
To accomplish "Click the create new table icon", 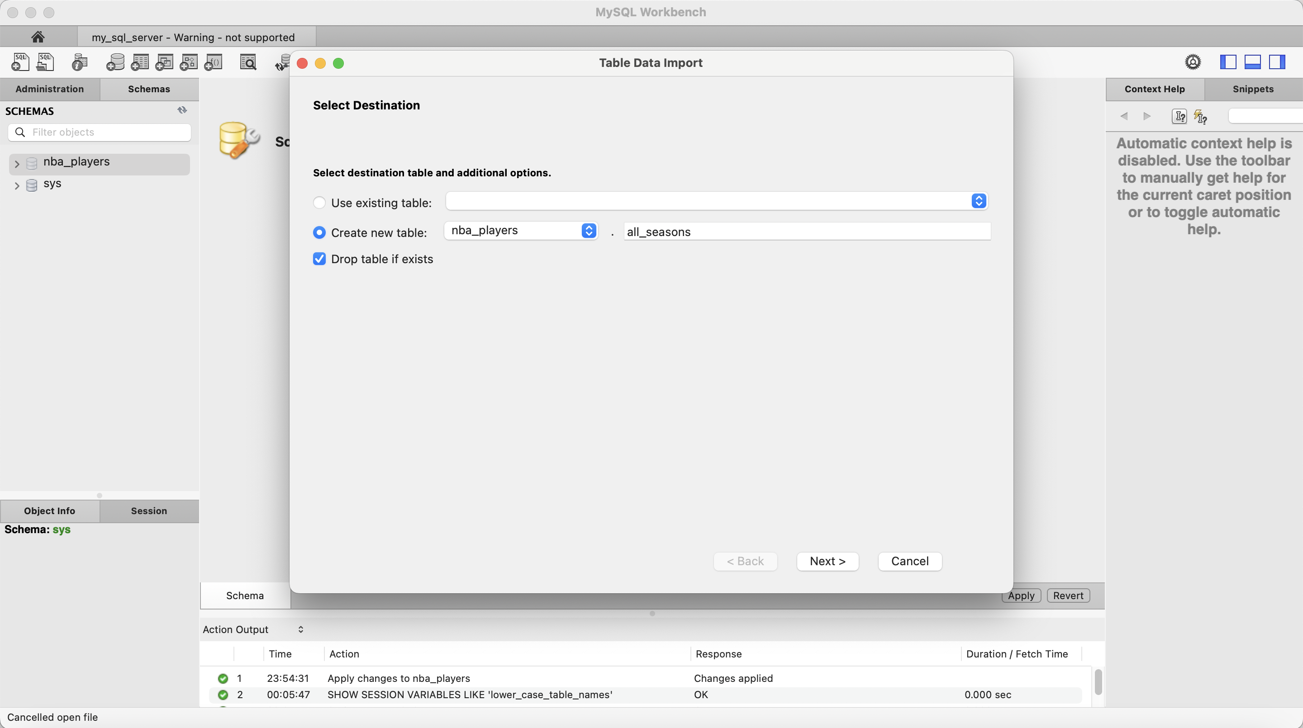I will [x=140, y=62].
